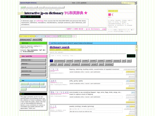Select the interrogative tag in tags panel
Image resolution: width=155 pixels, height=116 pixels.
[25, 86]
